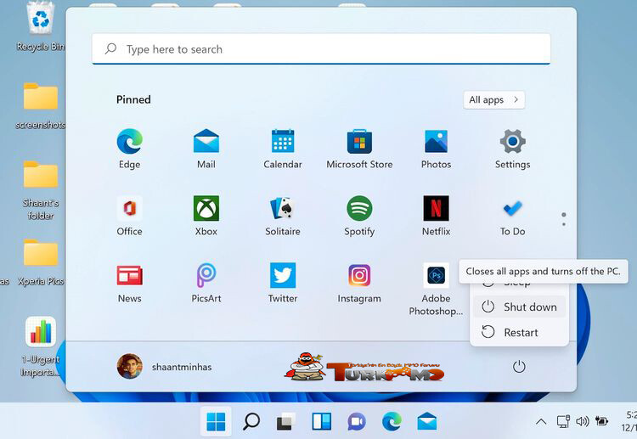Select the screenshots folder on desktop

point(40,105)
